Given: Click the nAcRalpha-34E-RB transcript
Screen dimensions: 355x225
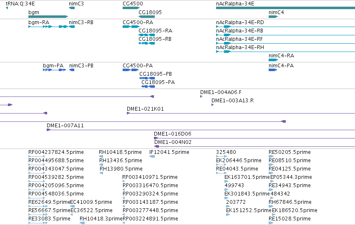Looking at the screenshot, I should [x=285, y=35].
